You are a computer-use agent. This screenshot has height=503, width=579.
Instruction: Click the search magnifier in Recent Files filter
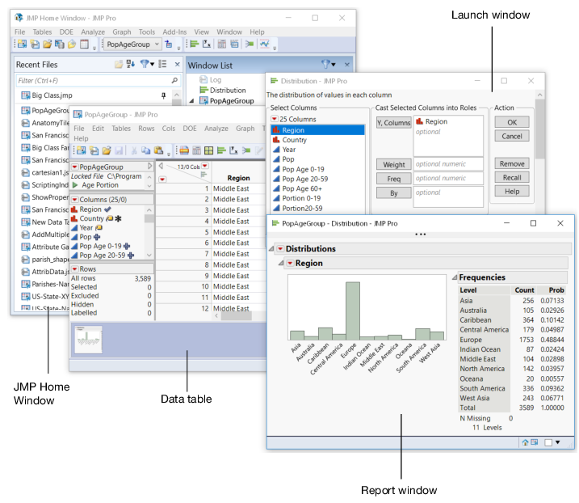174,81
